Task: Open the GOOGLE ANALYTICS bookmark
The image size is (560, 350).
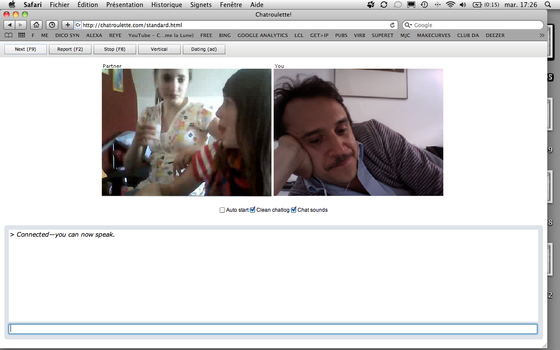Action: pos(262,35)
